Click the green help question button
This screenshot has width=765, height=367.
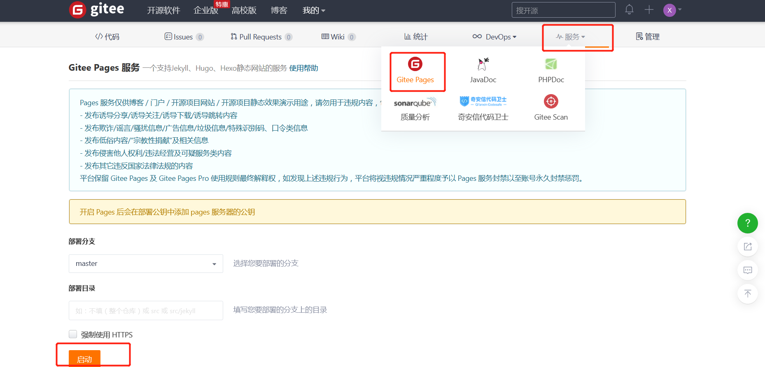[x=748, y=223]
